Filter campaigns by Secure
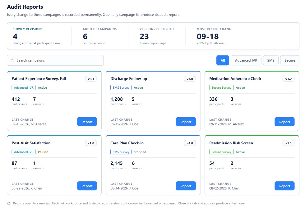The image size is (305, 210). point(290,60)
